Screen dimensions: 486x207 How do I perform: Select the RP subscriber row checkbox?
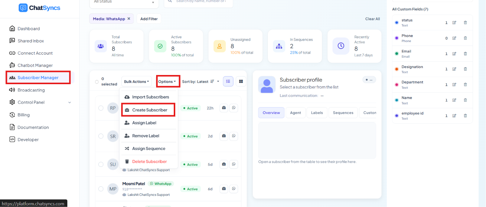pyautogui.click(x=101, y=108)
